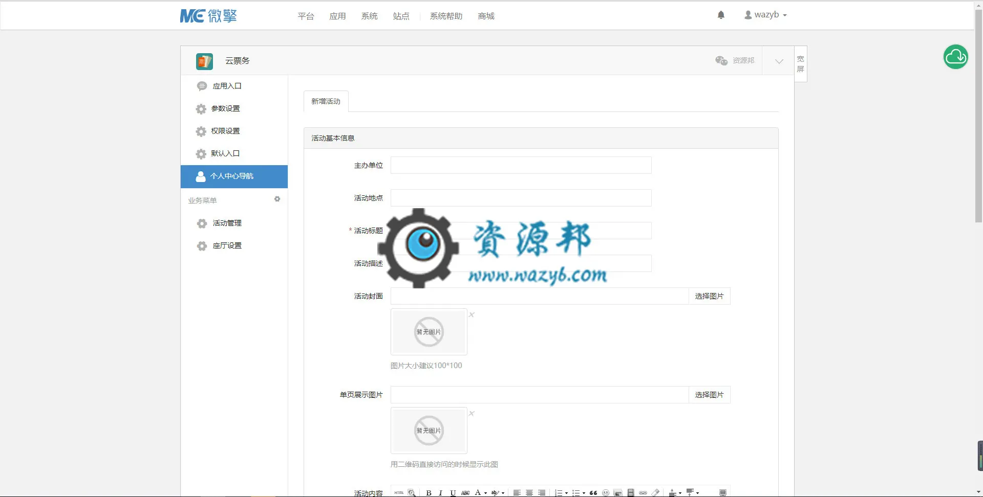Viewport: 983px width, 497px height.
Task: Toggle editor fullscreen mode
Action: tap(723, 493)
